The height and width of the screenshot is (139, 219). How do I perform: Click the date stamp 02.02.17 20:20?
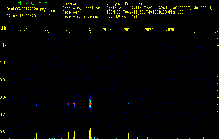click(21, 16)
